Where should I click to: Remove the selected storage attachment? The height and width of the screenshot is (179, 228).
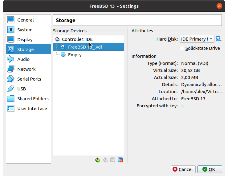pyautogui.click(x=120, y=160)
